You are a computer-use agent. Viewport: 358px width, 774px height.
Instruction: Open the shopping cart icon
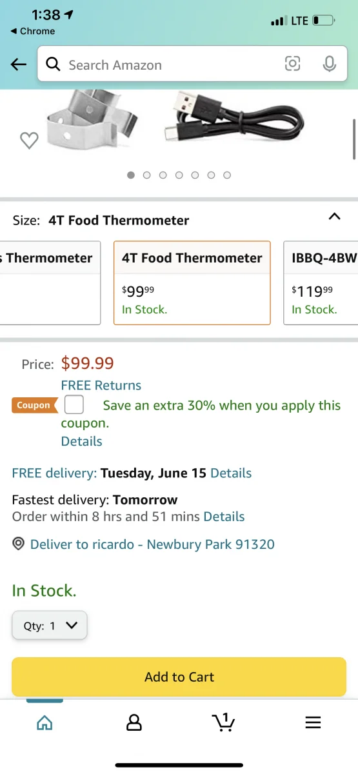click(x=223, y=722)
